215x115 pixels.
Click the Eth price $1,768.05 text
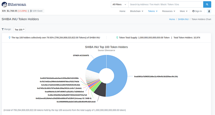coord(10,11)
